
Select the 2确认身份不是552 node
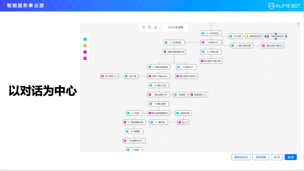[273, 46]
